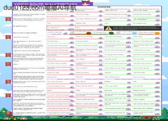
Task: Click the 'YOICHI ROUTE WALKTHROUGH' title banner
Action: [x=52, y=4]
